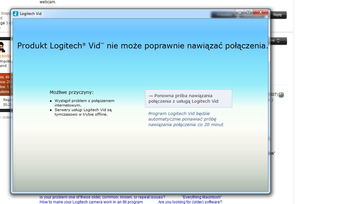Viewport: 348px width, 204px height.
Task: Close the Logitech Vid window
Action: [x=261, y=12]
